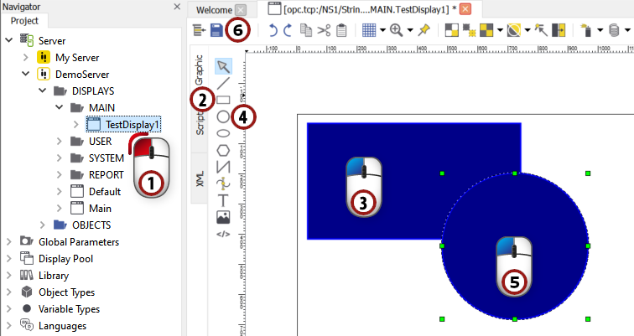
Task: Click the Copy icon in toolbar
Action: tap(306, 30)
